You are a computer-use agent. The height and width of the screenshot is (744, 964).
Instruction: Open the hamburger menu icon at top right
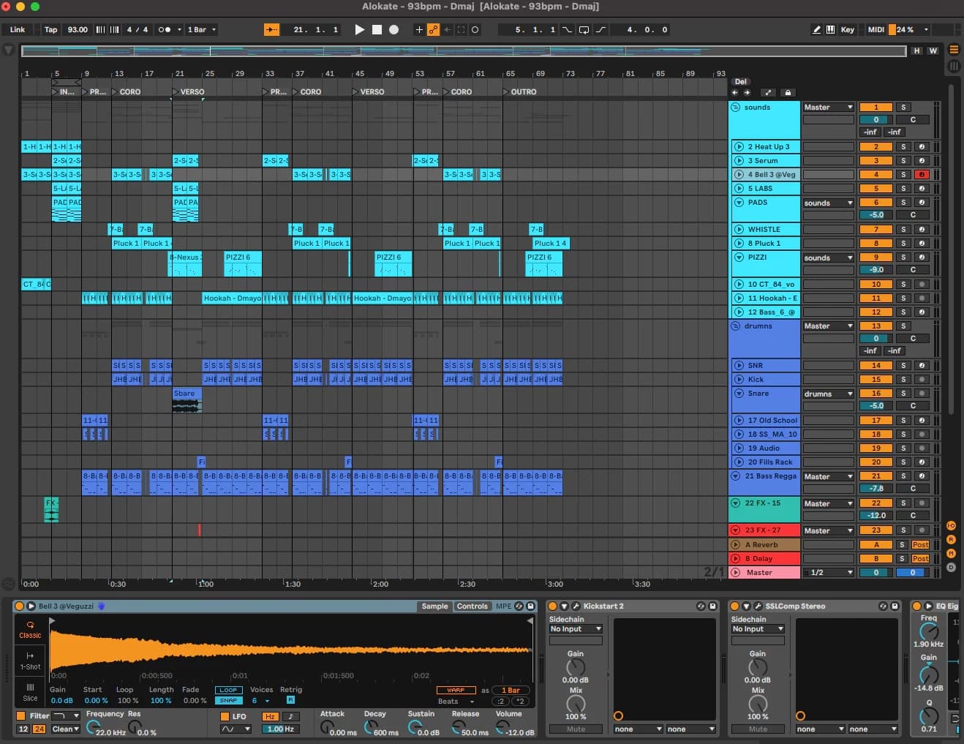point(953,50)
